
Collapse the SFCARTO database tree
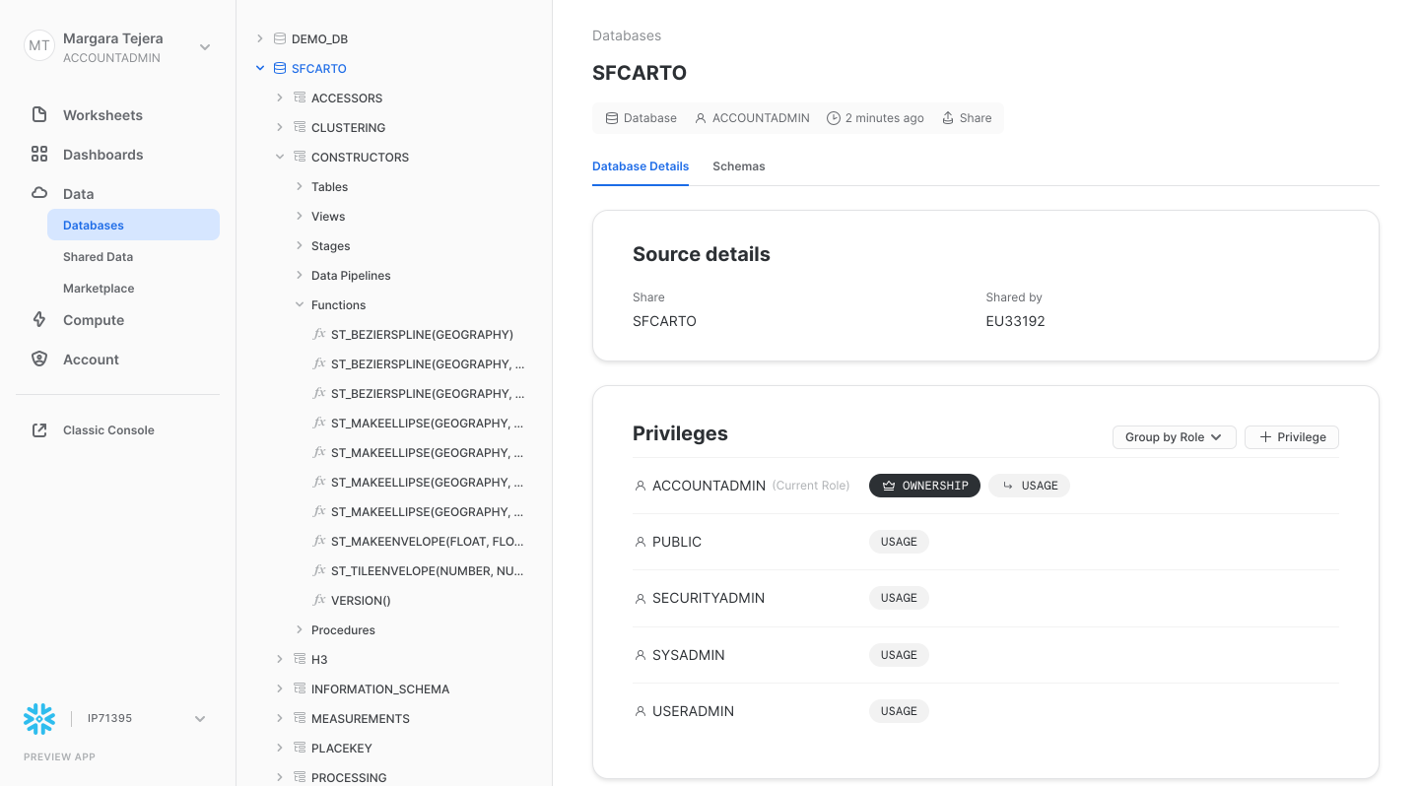coord(260,69)
